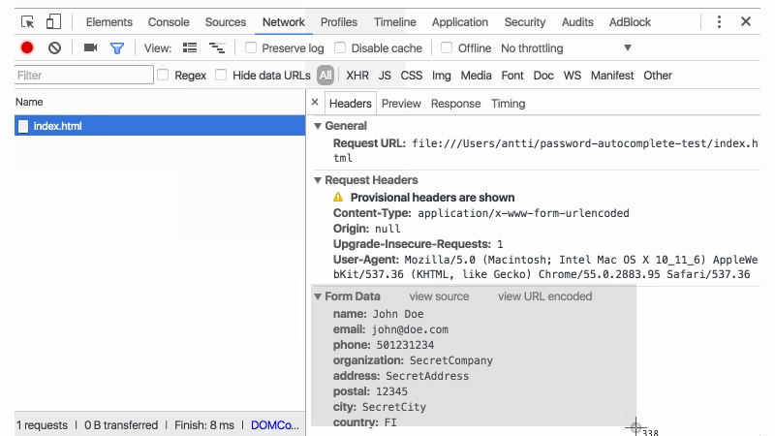Check the Disable cache checkbox

pos(340,47)
